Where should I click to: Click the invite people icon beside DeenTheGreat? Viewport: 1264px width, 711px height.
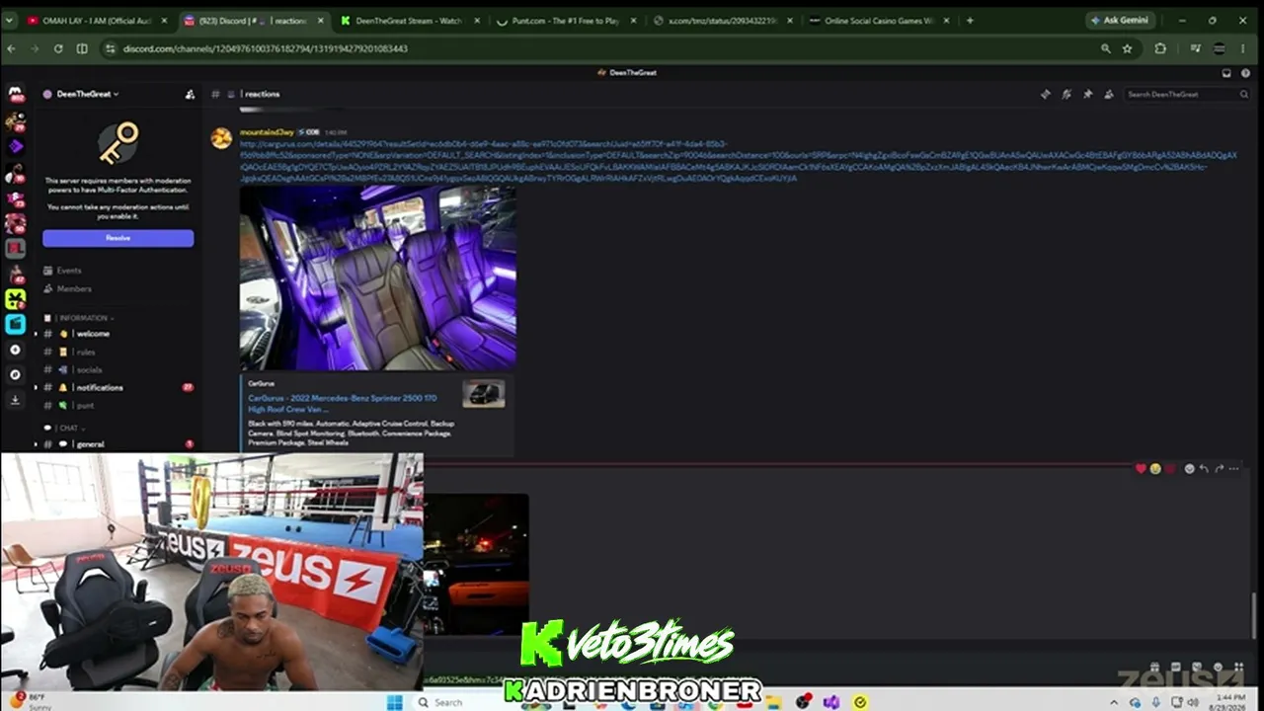190,95
